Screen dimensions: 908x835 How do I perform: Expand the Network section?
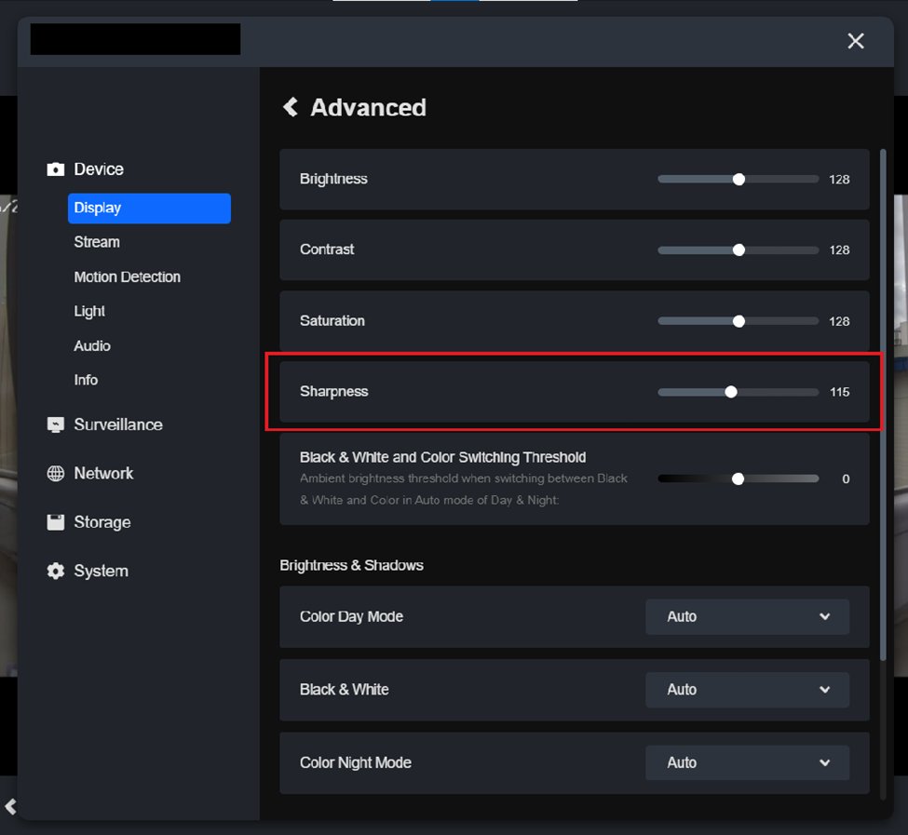[x=103, y=473]
